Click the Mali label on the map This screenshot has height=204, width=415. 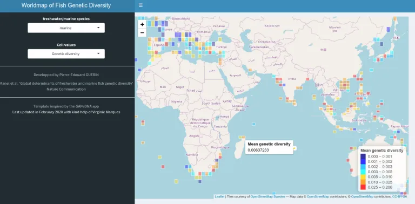pos(163,87)
